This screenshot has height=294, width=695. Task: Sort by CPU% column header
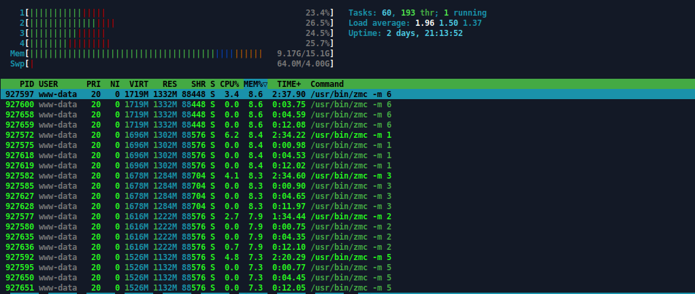point(229,84)
